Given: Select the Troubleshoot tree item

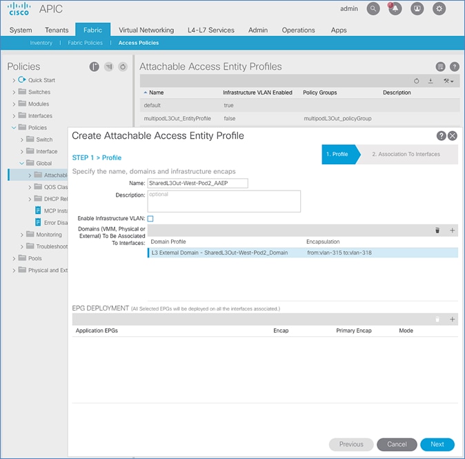Looking at the screenshot, I should pos(52,246).
